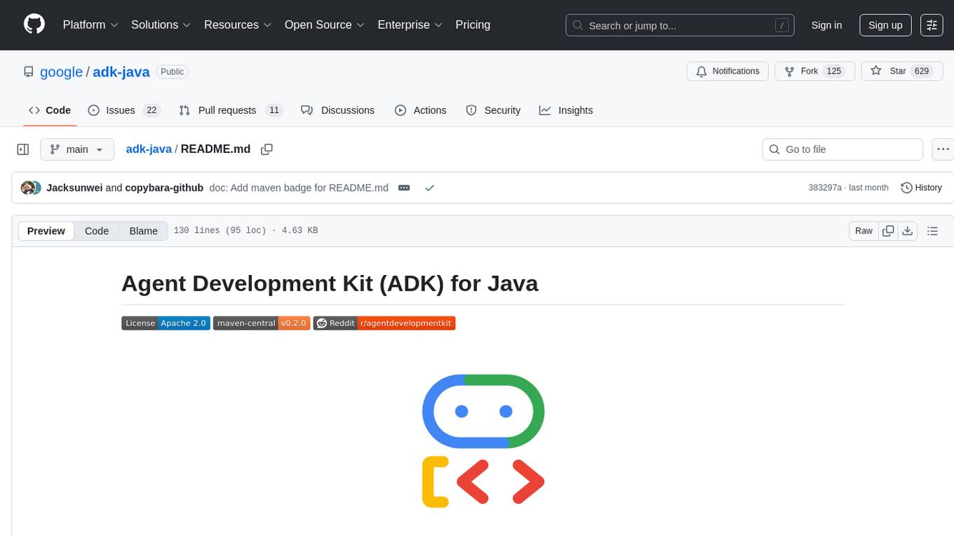
Task: Open the document outline icon
Action: [x=932, y=231]
